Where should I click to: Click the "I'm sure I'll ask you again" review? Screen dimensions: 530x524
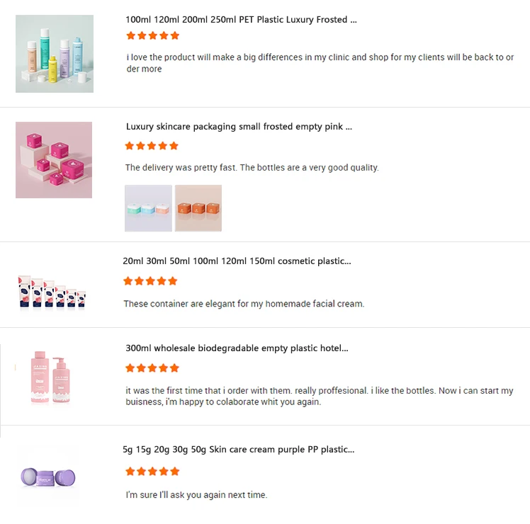point(196,495)
